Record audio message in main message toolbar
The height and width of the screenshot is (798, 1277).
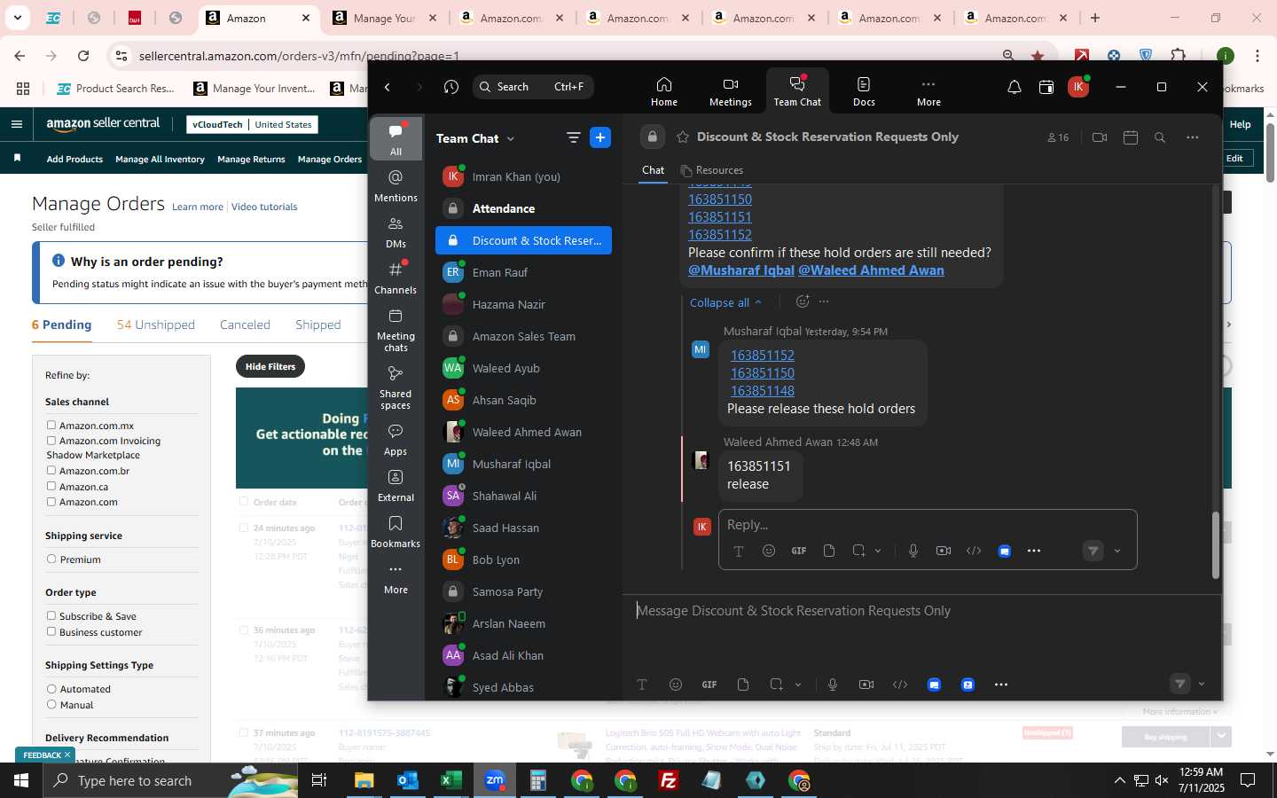833,685
